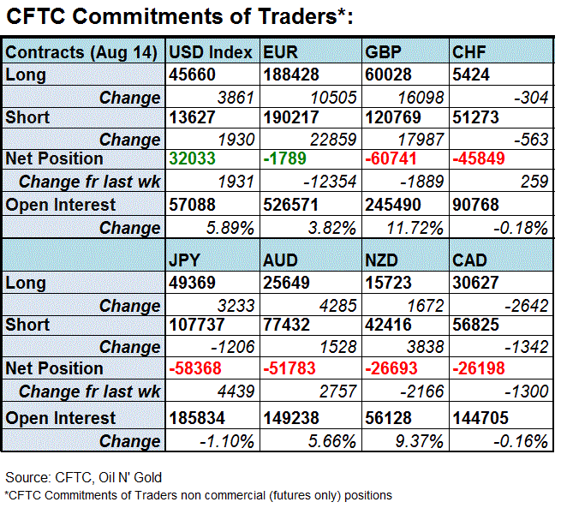Viewport: 561px width, 508px height.
Task: Click the JPY column header
Action: 188,261
